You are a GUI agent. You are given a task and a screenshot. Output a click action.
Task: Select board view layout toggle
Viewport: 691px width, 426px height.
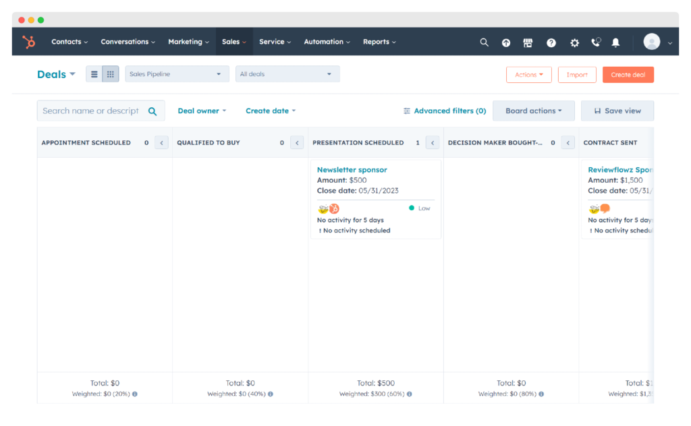point(109,74)
